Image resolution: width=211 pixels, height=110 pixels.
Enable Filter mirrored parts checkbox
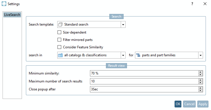point(59,40)
